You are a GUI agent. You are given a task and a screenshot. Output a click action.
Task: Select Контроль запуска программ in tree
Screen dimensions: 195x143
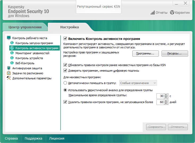coord(34,43)
